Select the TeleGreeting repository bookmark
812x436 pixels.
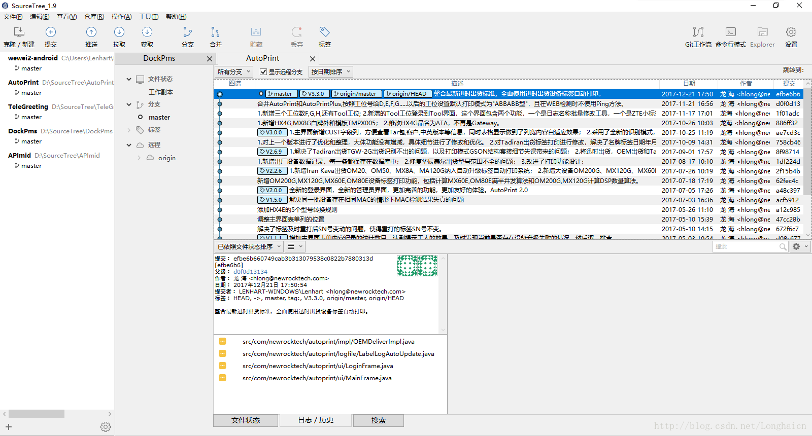28,106
